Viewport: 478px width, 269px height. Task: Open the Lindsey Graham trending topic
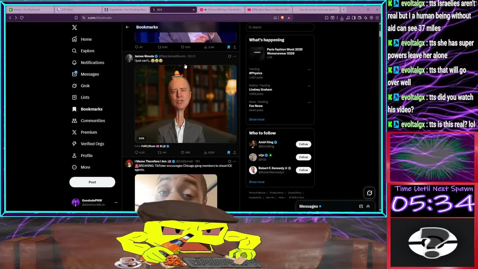click(261, 90)
